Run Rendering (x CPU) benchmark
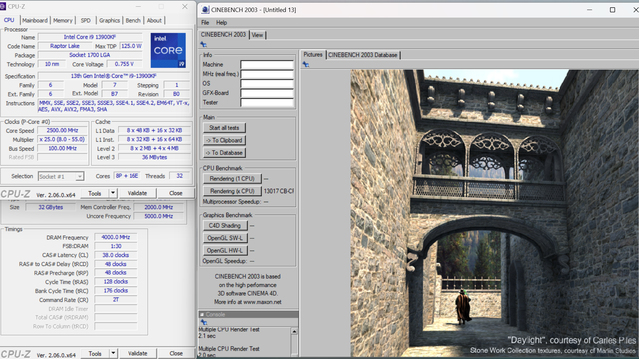Viewport: 639px width, 359px height. tap(232, 191)
